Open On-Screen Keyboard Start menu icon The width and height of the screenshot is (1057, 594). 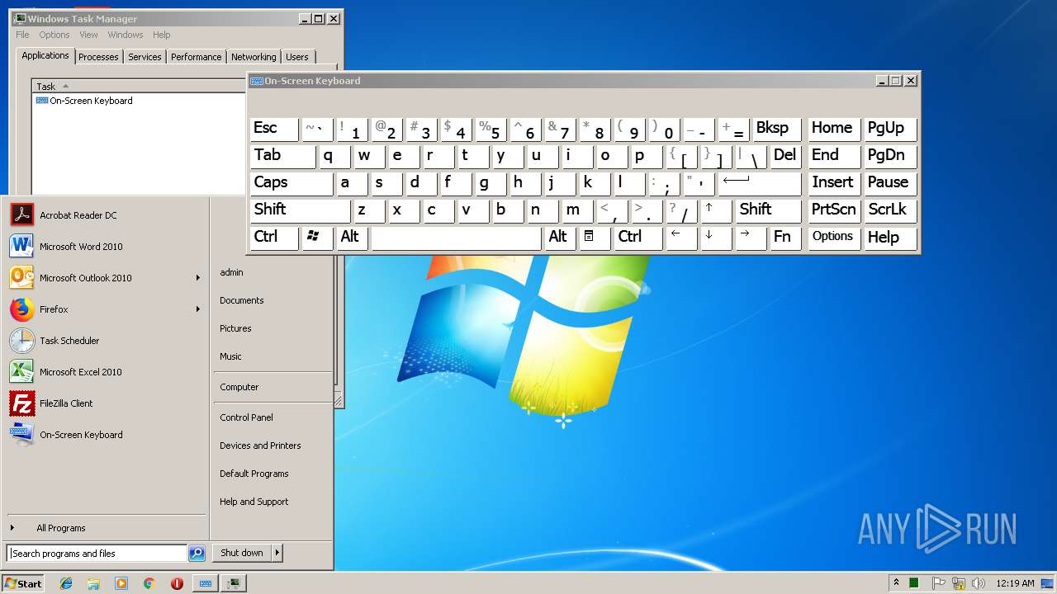(x=21, y=435)
